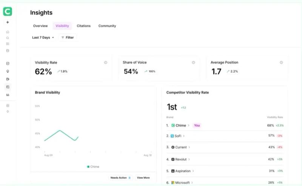Click the Chime brand name link
This screenshot has width=302, height=186.
tap(181, 125)
